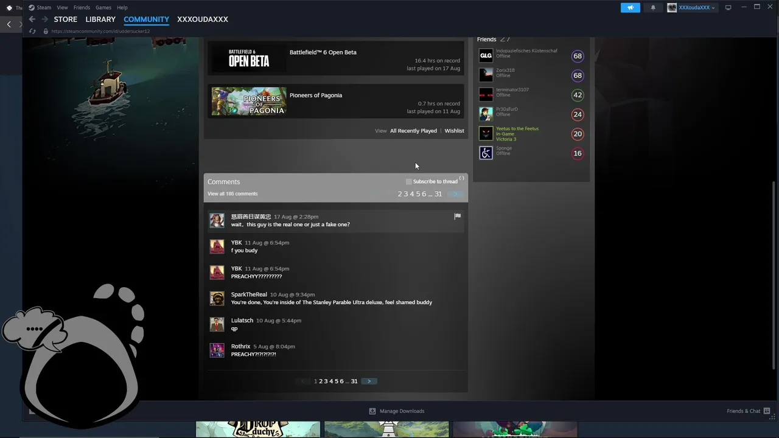Image resolution: width=779 pixels, height=438 pixels.
Task: Open the Wishlist link
Action: 454,131
